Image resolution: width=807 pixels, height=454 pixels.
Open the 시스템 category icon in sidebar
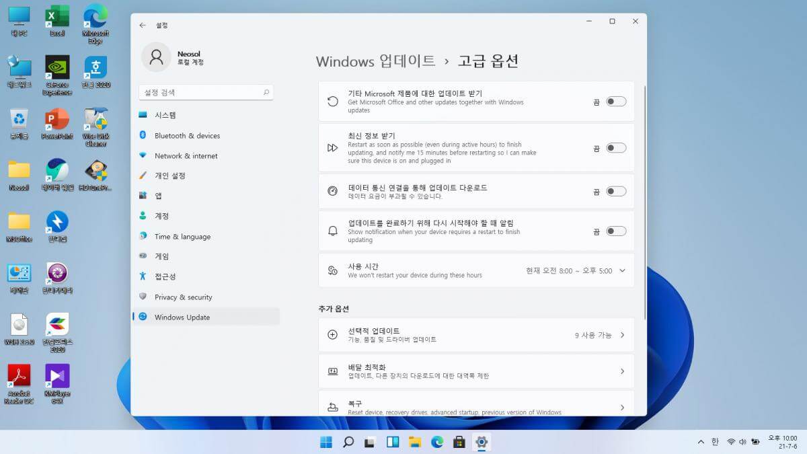(143, 115)
